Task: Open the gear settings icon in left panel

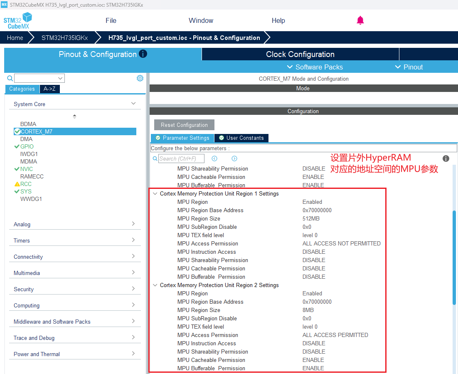Action: pyautogui.click(x=140, y=78)
